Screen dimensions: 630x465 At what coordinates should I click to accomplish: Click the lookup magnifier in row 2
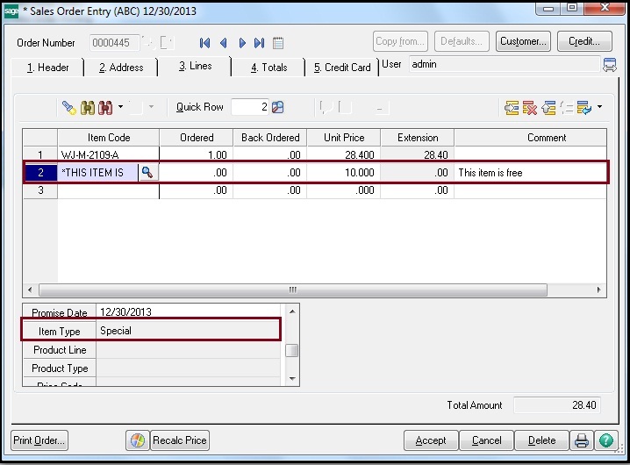[x=147, y=173]
